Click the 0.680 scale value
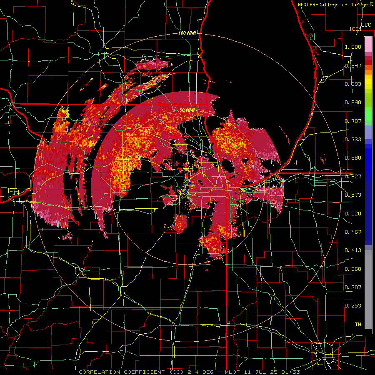The width and height of the screenshot is (375, 375). click(353, 158)
